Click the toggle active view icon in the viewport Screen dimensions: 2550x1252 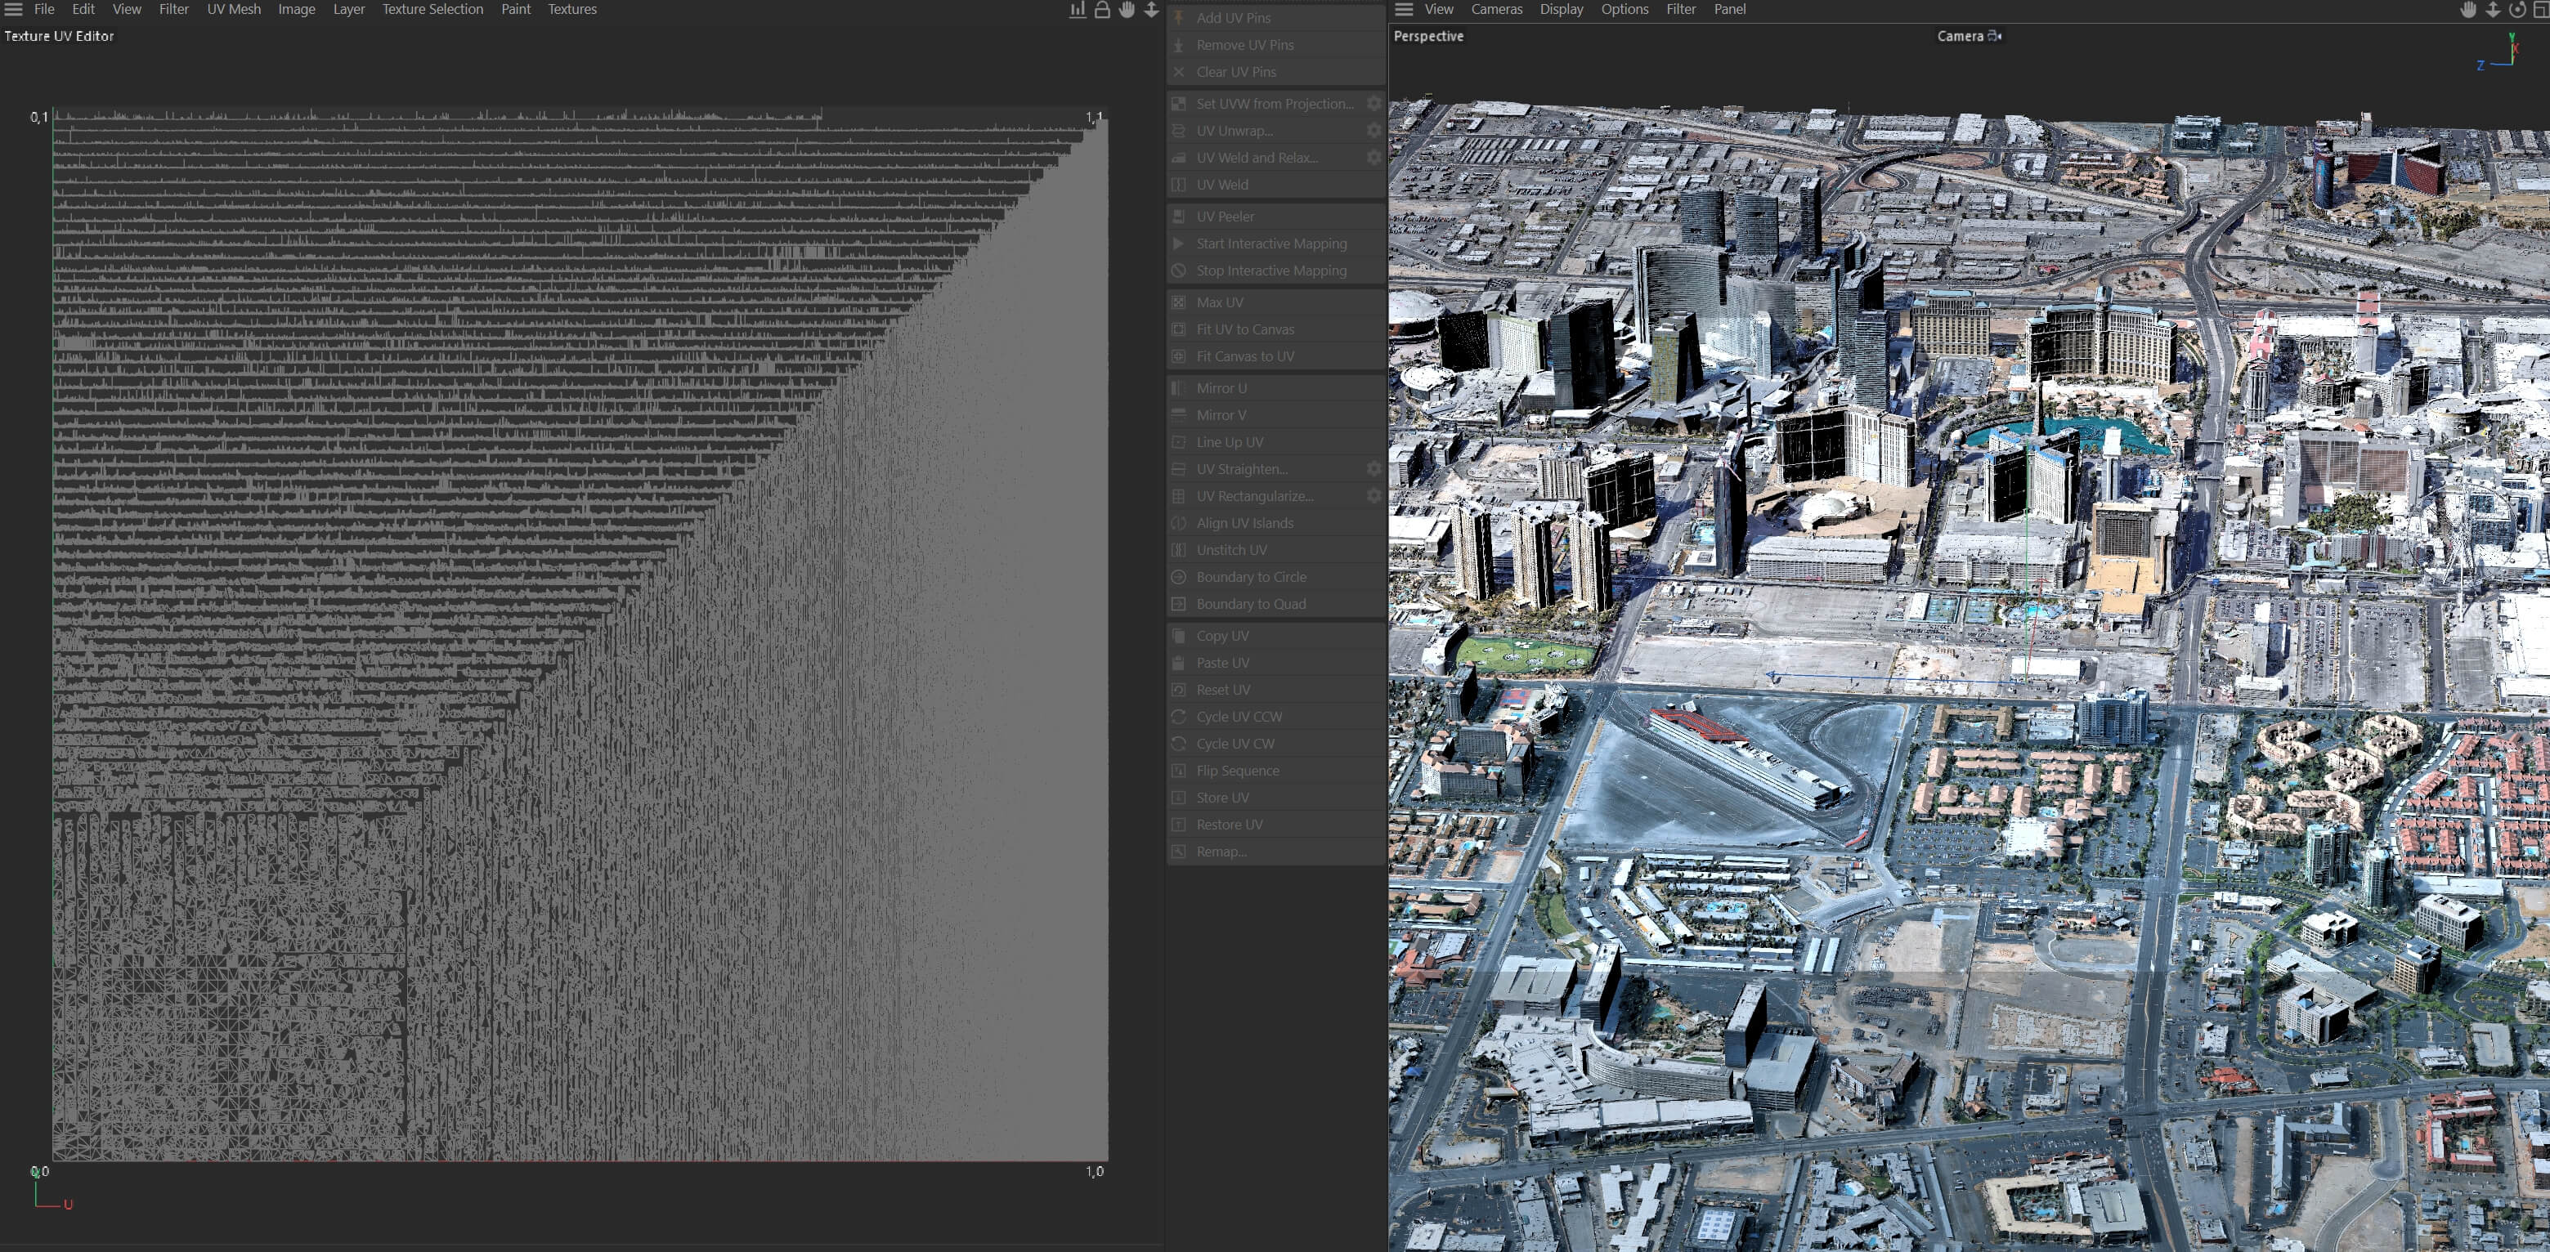coord(2540,10)
